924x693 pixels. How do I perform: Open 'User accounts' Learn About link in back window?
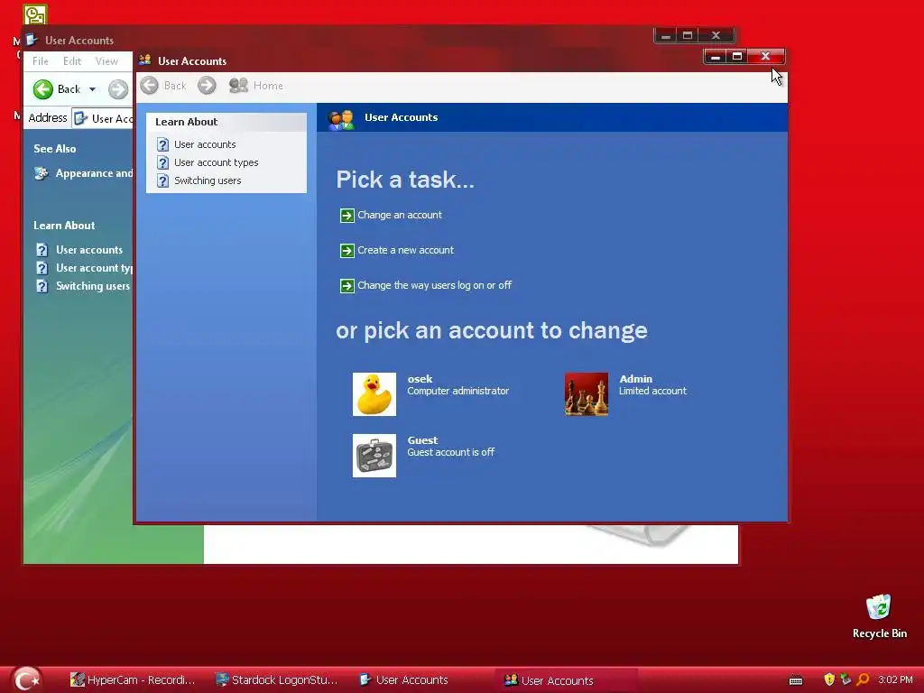pyautogui.click(x=89, y=250)
